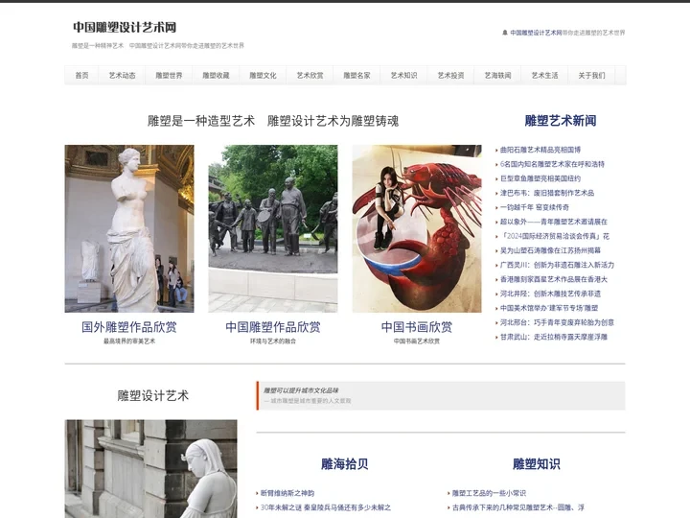Open the 首页 menu item
This screenshot has width=690, height=518.
click(x=81, y=76)
